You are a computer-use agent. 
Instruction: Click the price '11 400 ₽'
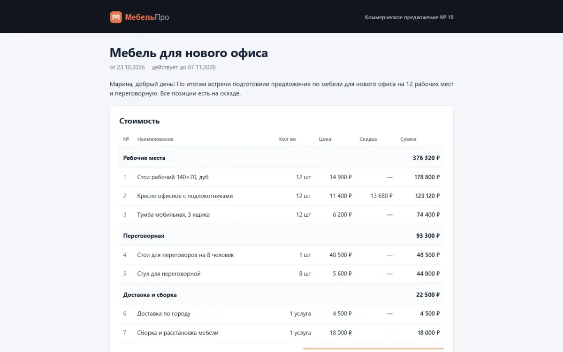pos(341,196)
